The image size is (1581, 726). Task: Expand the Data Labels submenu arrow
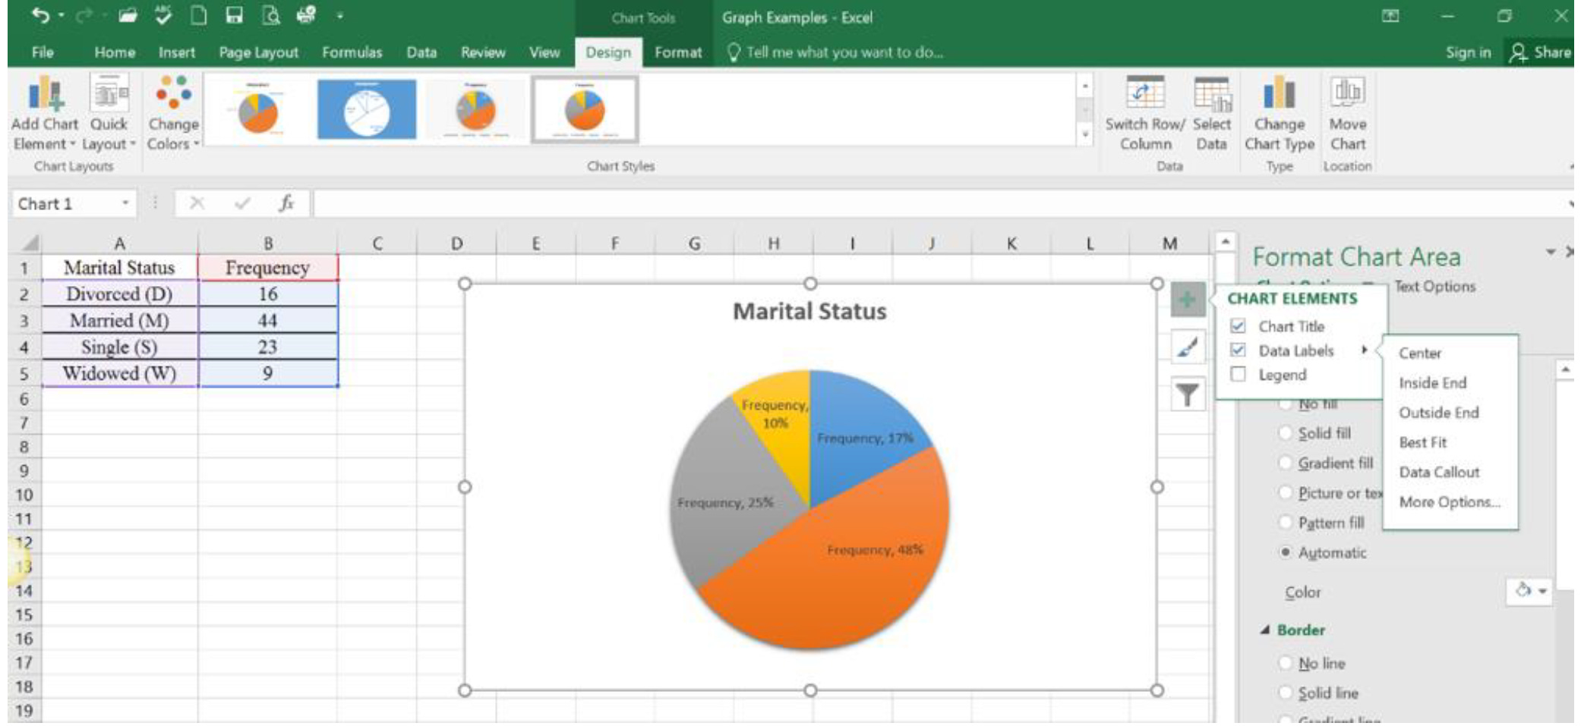pos(1365,350)
